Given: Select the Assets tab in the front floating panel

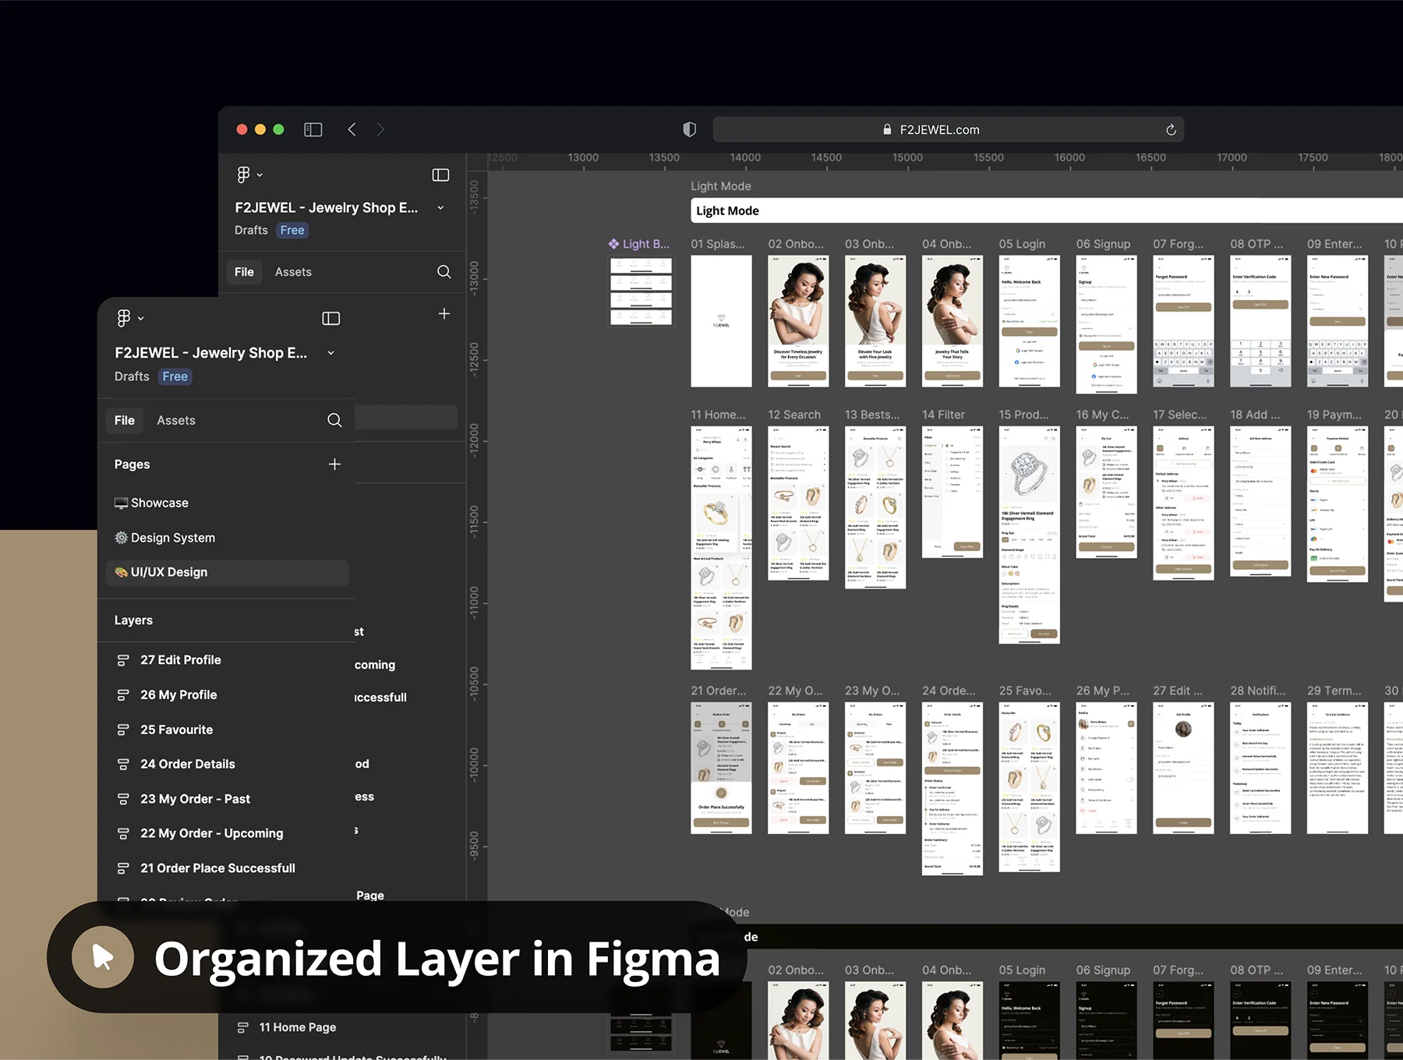Looking at the screenshot, I should coord(176,420).
